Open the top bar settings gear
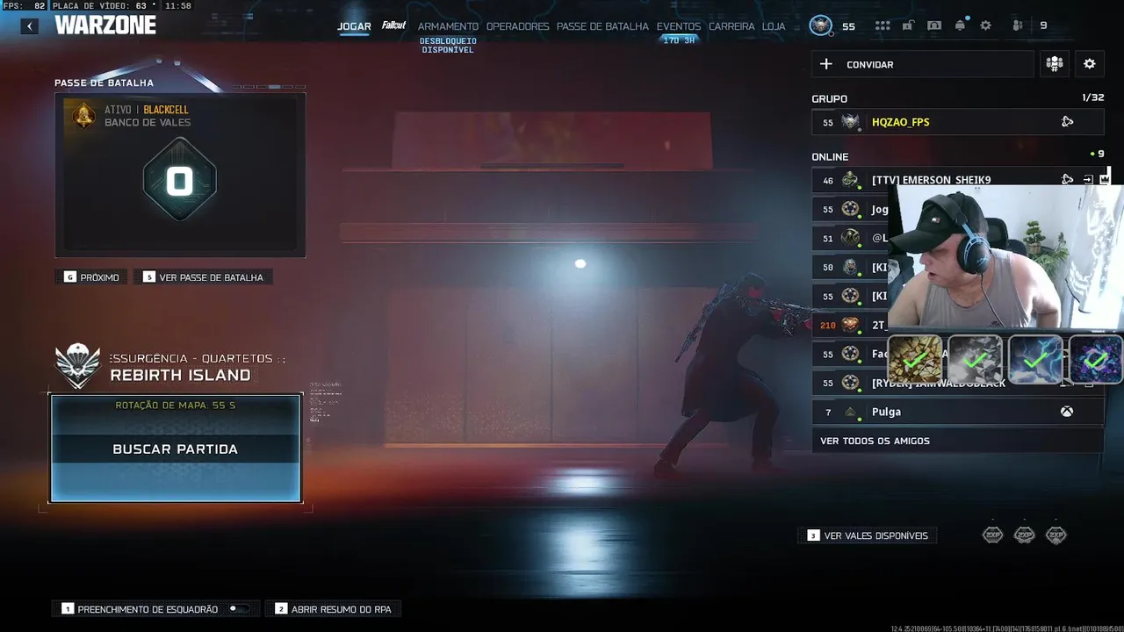 click(985, 25)
